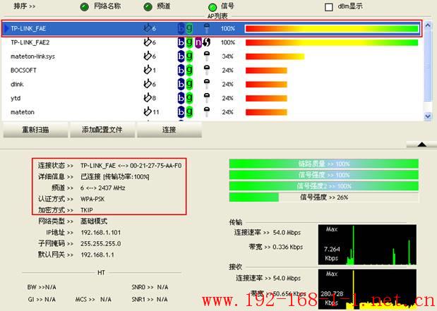Click channel icon on mateton-linksys row
Screen dimensions: 437x311
coord(148,56)
